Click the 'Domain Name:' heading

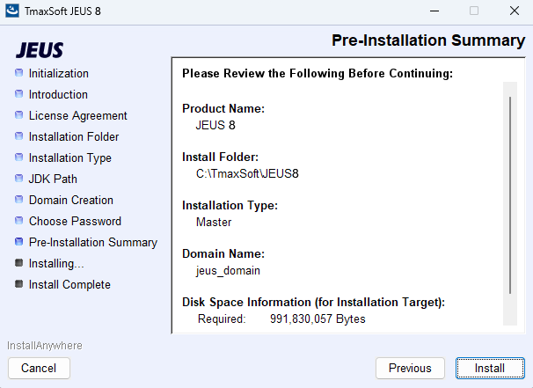point(223,253)
